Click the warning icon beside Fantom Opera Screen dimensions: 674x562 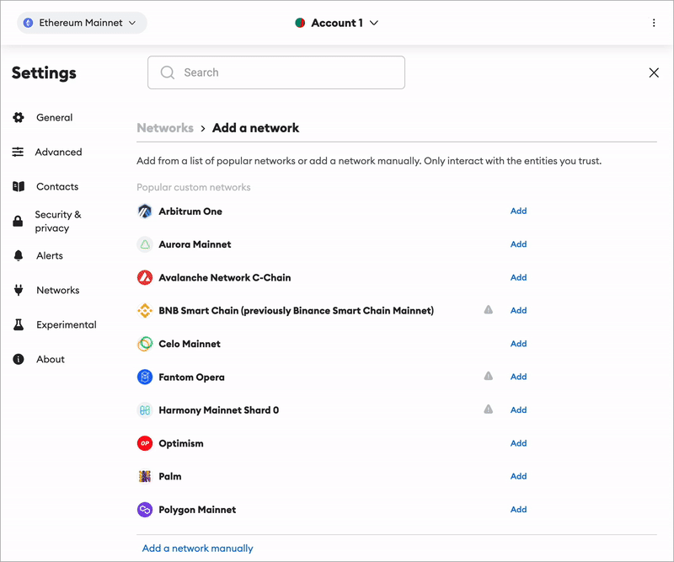pyautogui.click(x=488, y=377)
